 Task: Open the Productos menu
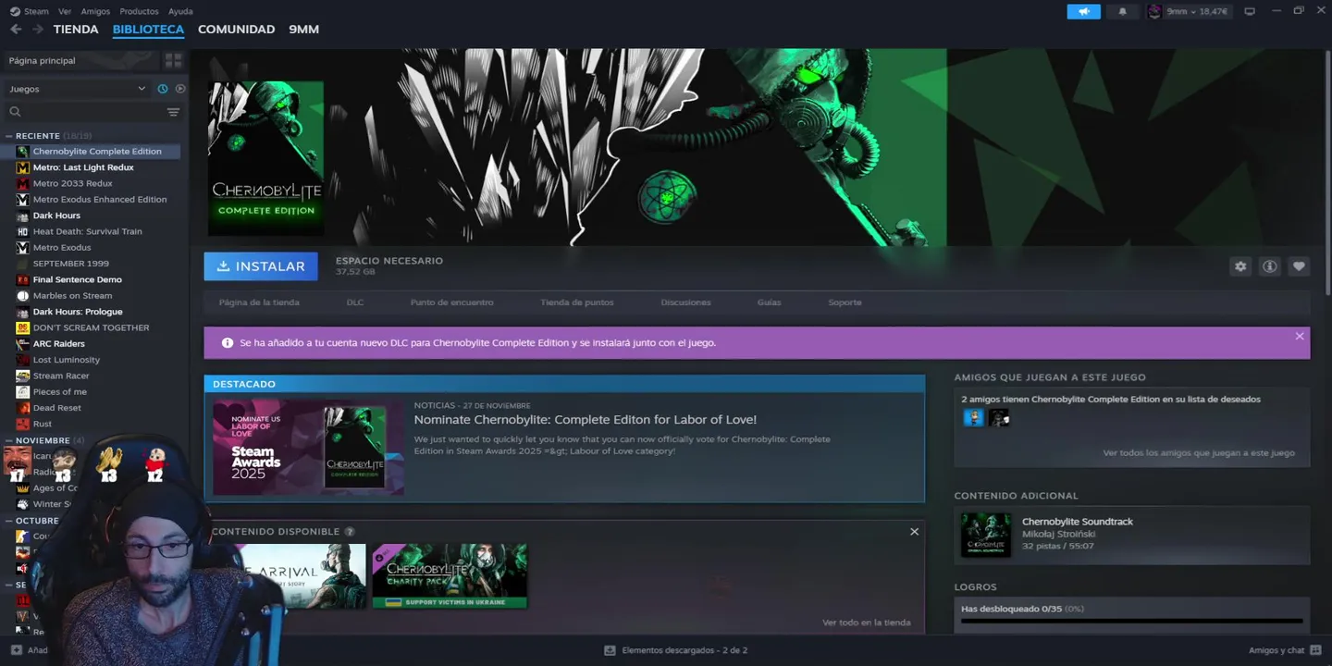click(139, 11)
